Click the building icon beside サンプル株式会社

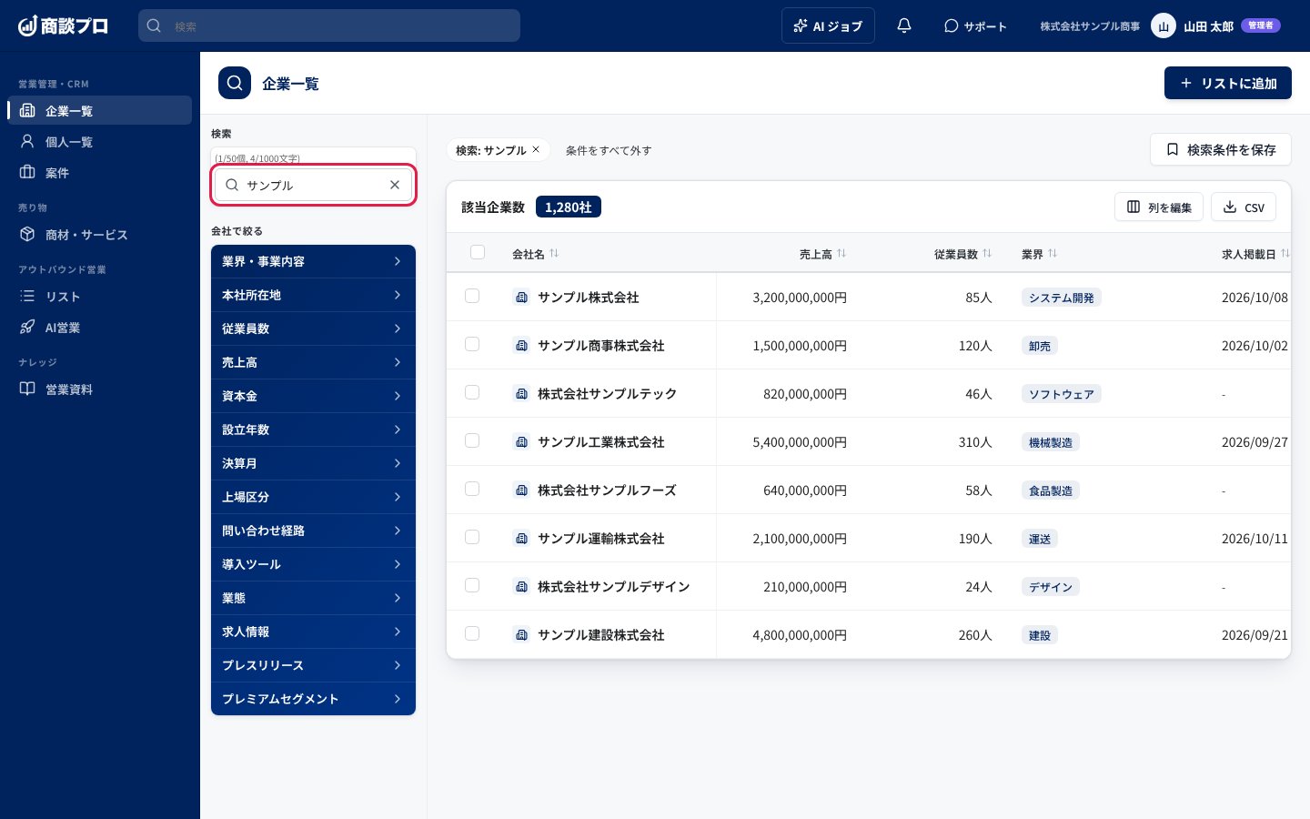point(521,297)
